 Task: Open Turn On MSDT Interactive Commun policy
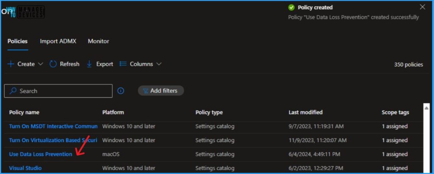(x=53, y=127)
